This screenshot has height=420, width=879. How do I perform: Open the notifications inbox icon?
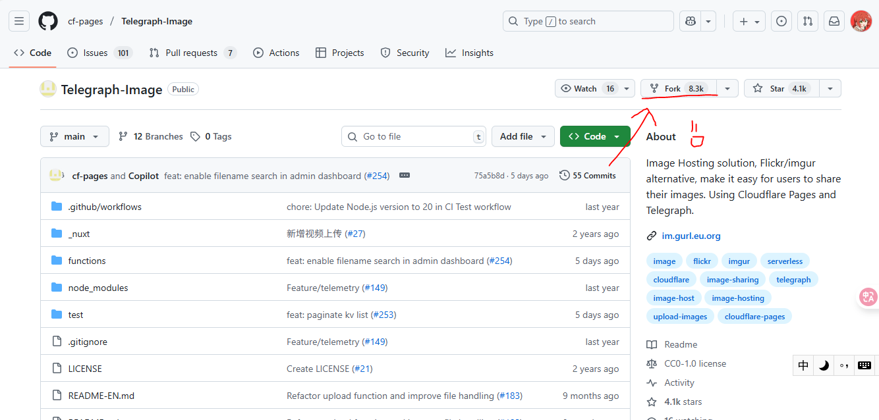coord(834,21)
